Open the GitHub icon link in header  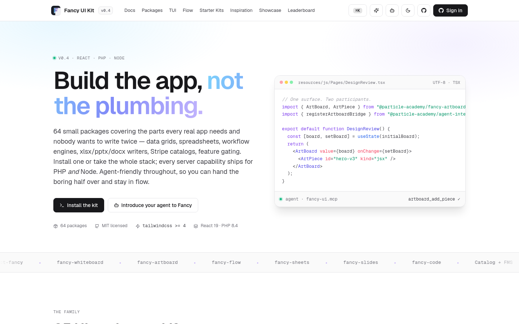(x=424, y=10)
